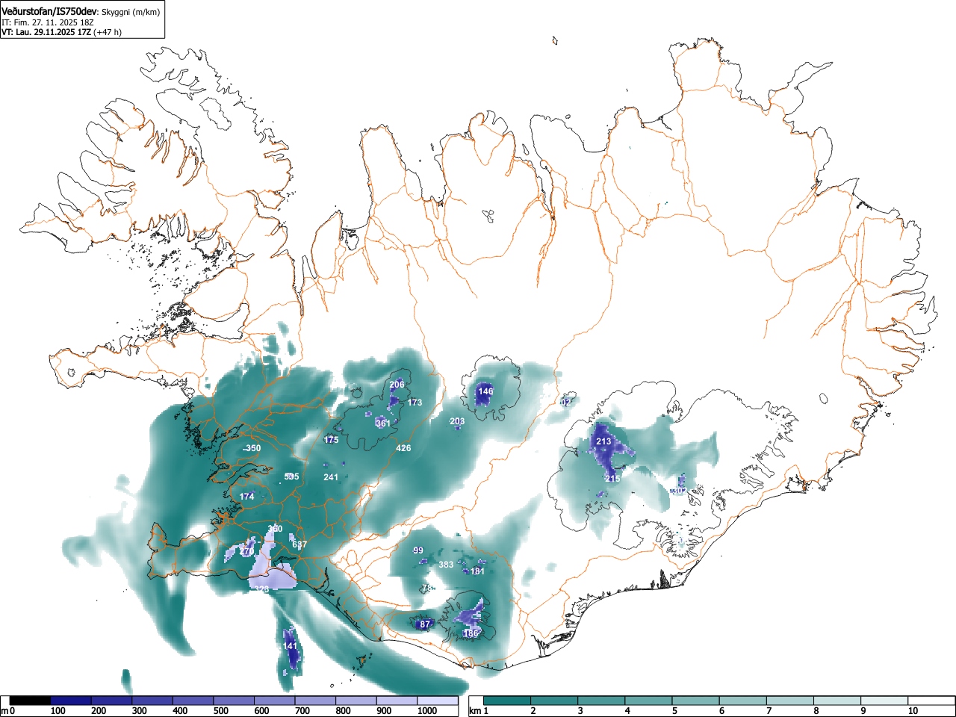Click the visibility value 215 on the map
The width and height of the screenshot is (956, 717).
click(x=612, y=479)
